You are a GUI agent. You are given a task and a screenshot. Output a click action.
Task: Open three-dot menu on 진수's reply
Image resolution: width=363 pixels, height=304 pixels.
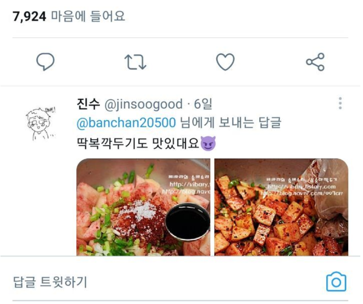[340, 103]
